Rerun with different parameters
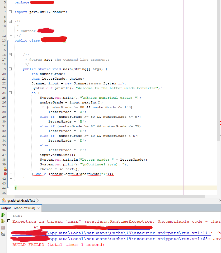221x253 pixels. [3, 221]
